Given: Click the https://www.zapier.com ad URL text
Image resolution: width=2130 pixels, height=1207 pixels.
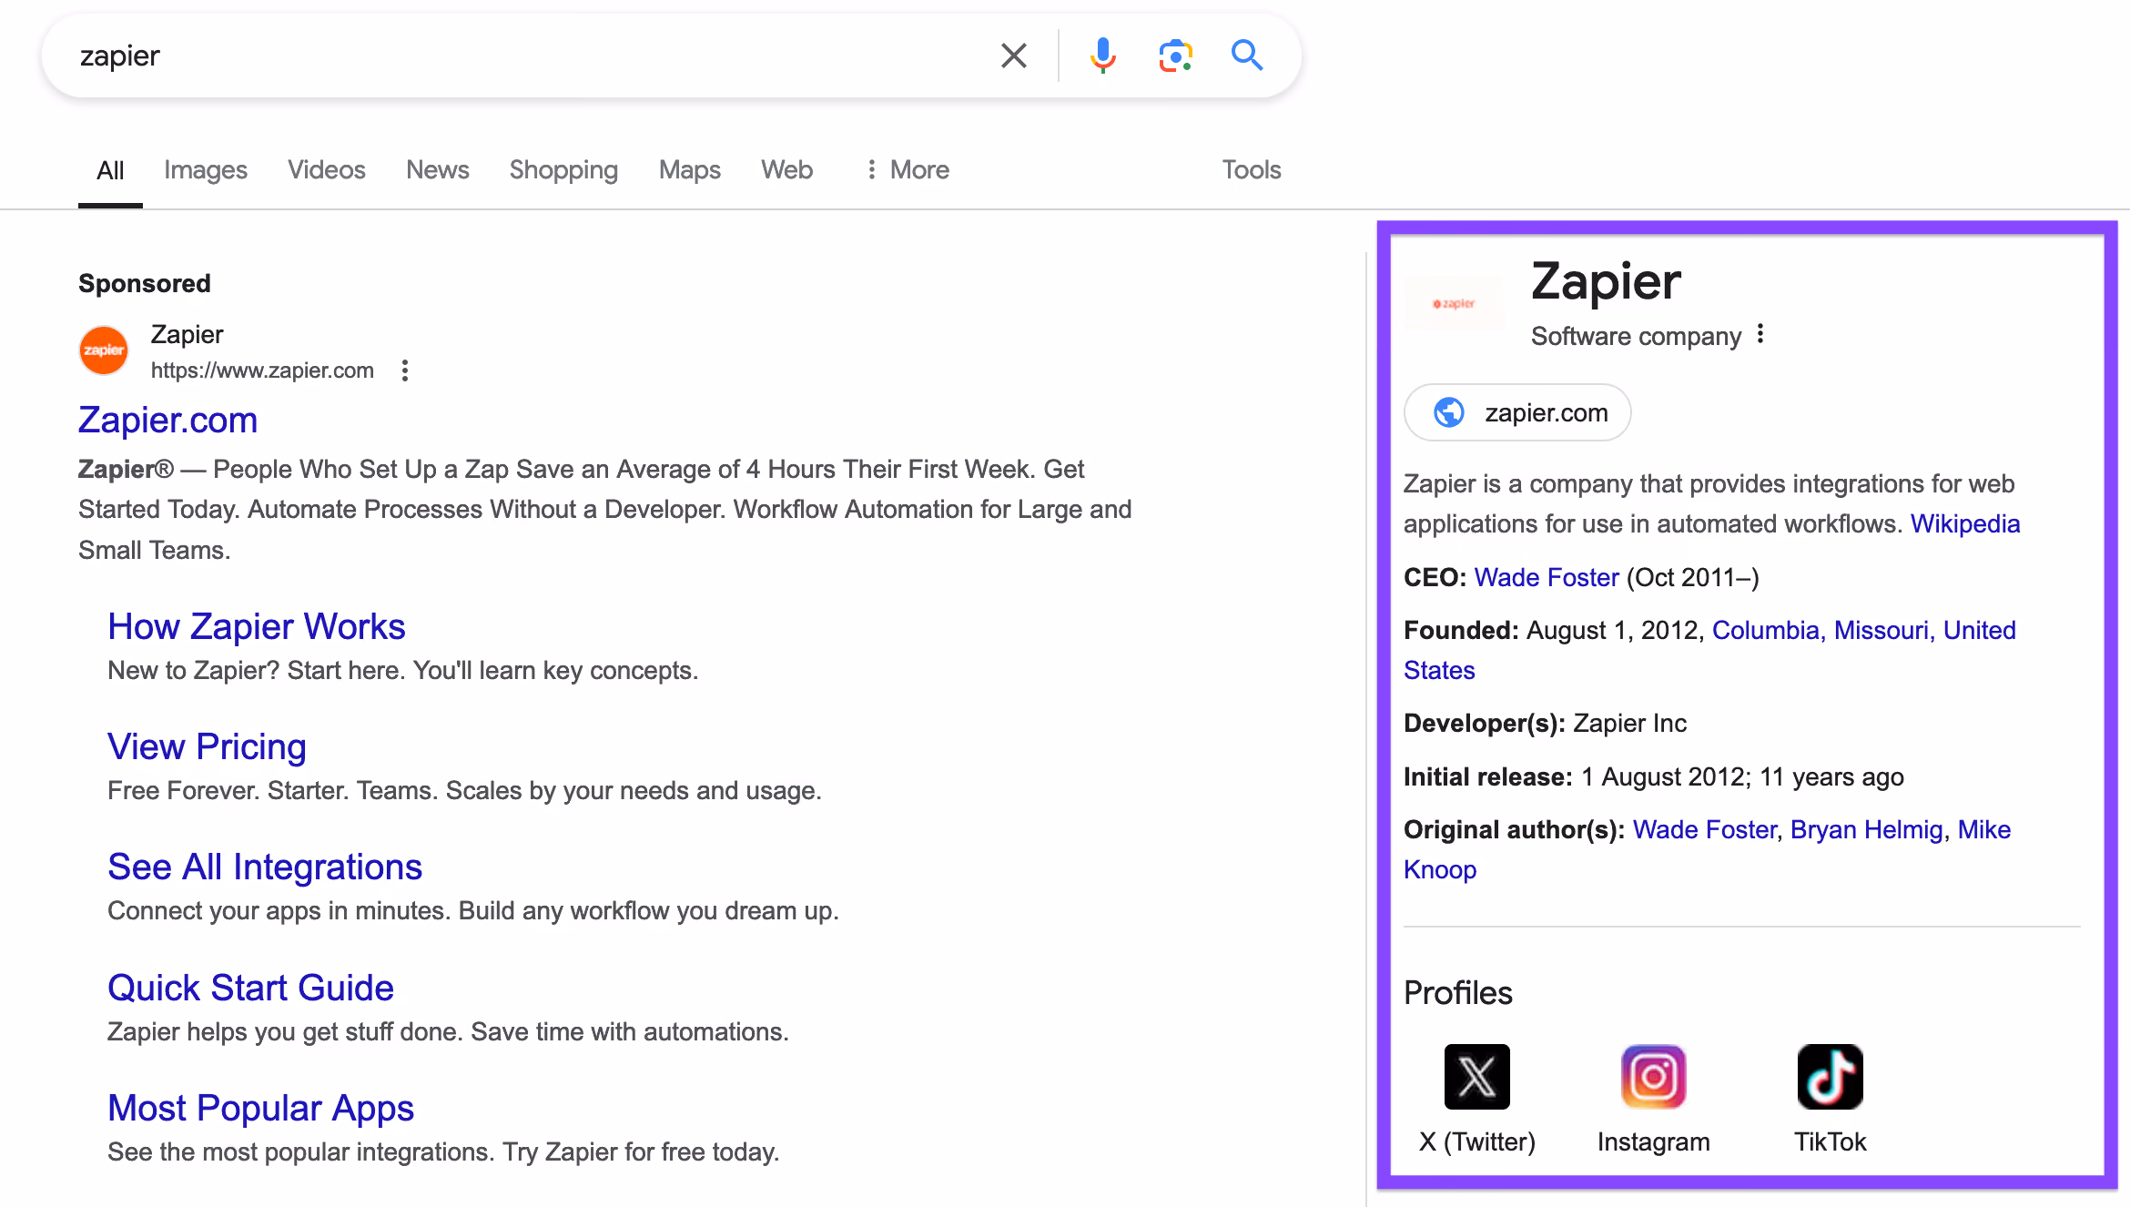Looking at the screenshot, I should [262, 370].
